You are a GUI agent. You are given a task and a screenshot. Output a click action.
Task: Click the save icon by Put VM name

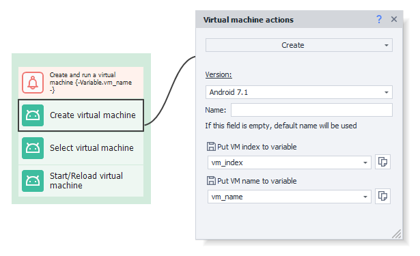coord(211,181)
